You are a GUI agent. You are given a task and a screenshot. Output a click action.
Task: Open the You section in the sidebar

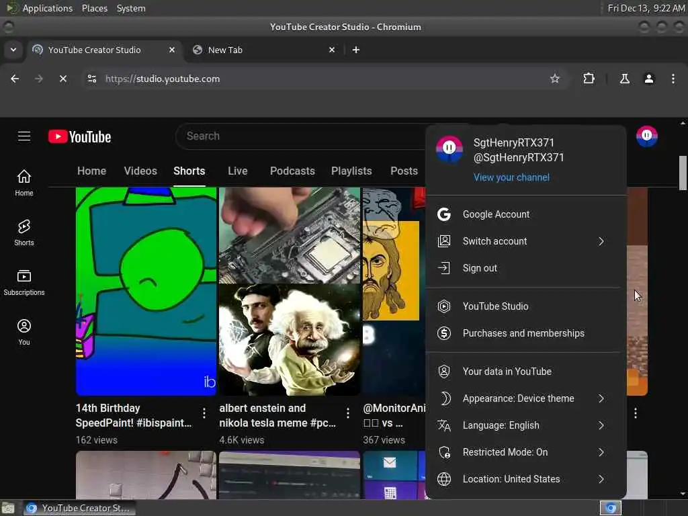pyautogui.click(x=24, y=332)
